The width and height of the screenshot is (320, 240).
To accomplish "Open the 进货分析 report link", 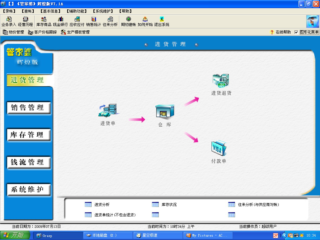I will (x=102, y=205).
